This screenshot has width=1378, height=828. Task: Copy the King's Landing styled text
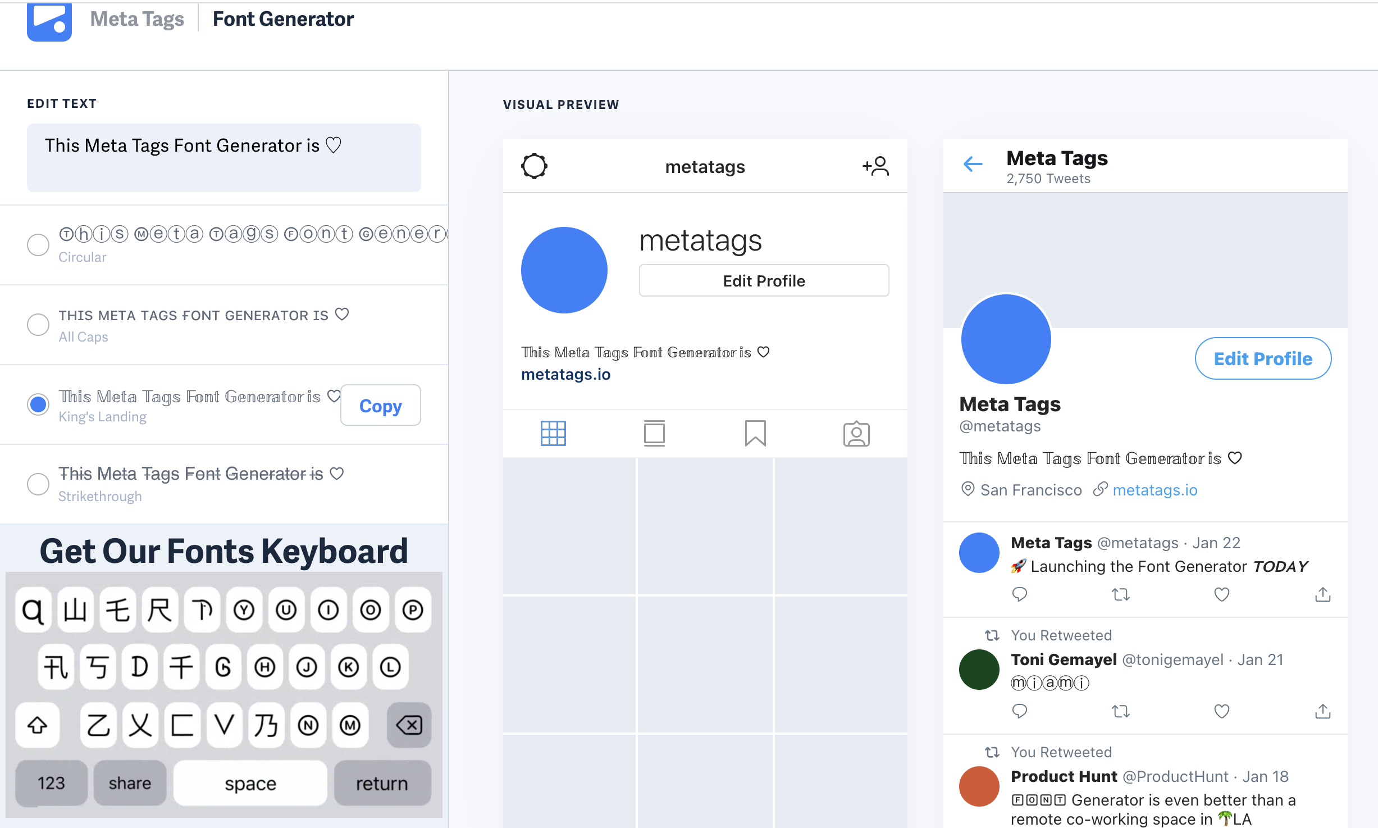pyautogui.click(x=381, y=406)
